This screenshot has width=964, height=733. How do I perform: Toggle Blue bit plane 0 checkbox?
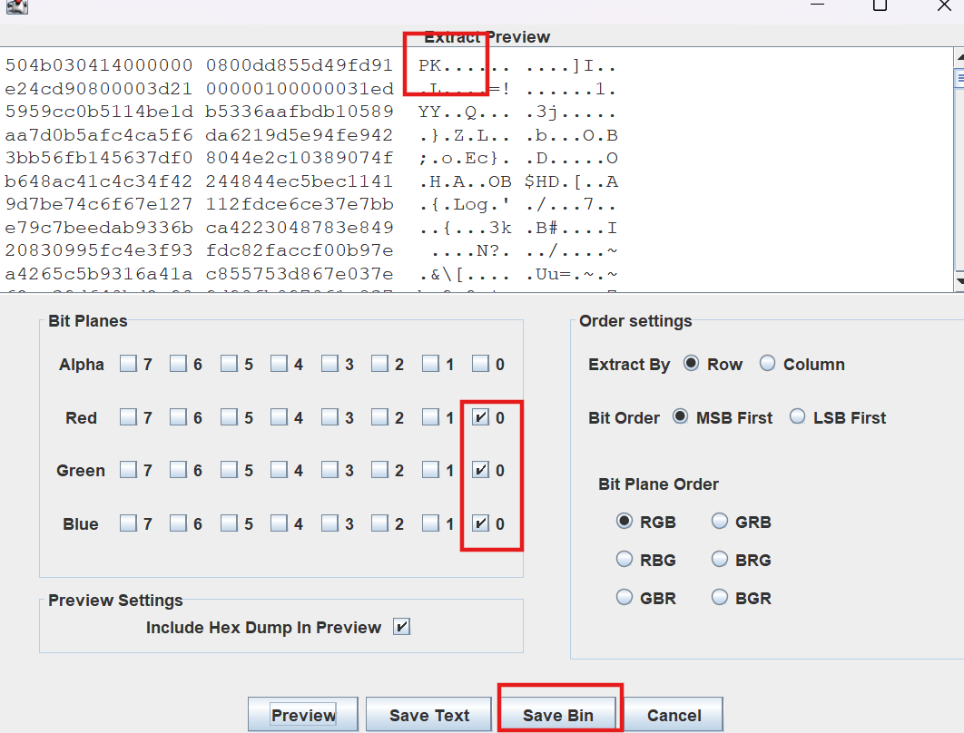click(480, 523)
